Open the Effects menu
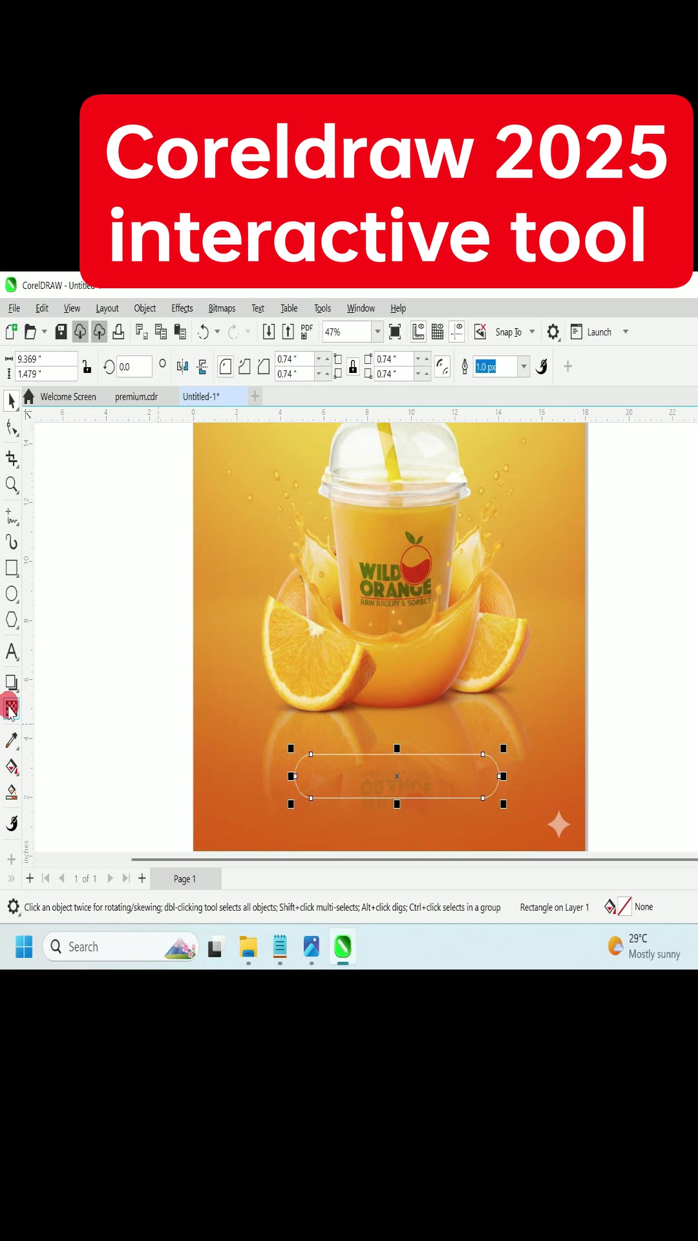The width and height of the screenshot is (698, 1241). pyautogui.click(x=182, y=308)
